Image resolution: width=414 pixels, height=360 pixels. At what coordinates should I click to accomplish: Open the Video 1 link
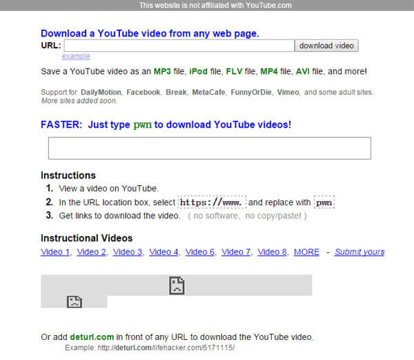tap(55, 252)
